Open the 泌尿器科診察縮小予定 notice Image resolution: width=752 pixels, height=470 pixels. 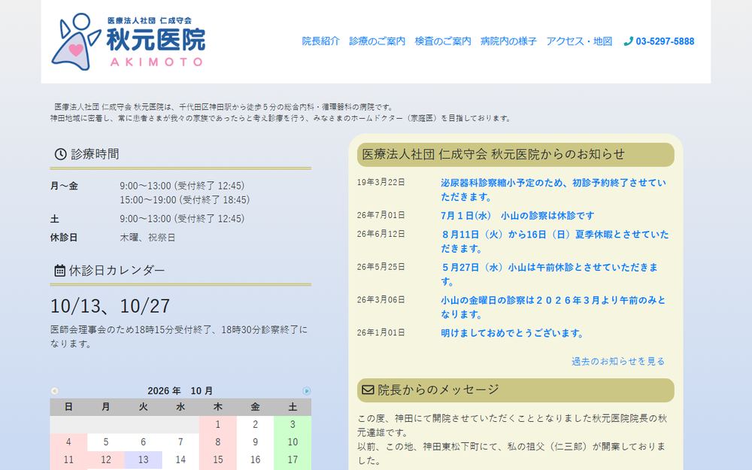(553, 190)
